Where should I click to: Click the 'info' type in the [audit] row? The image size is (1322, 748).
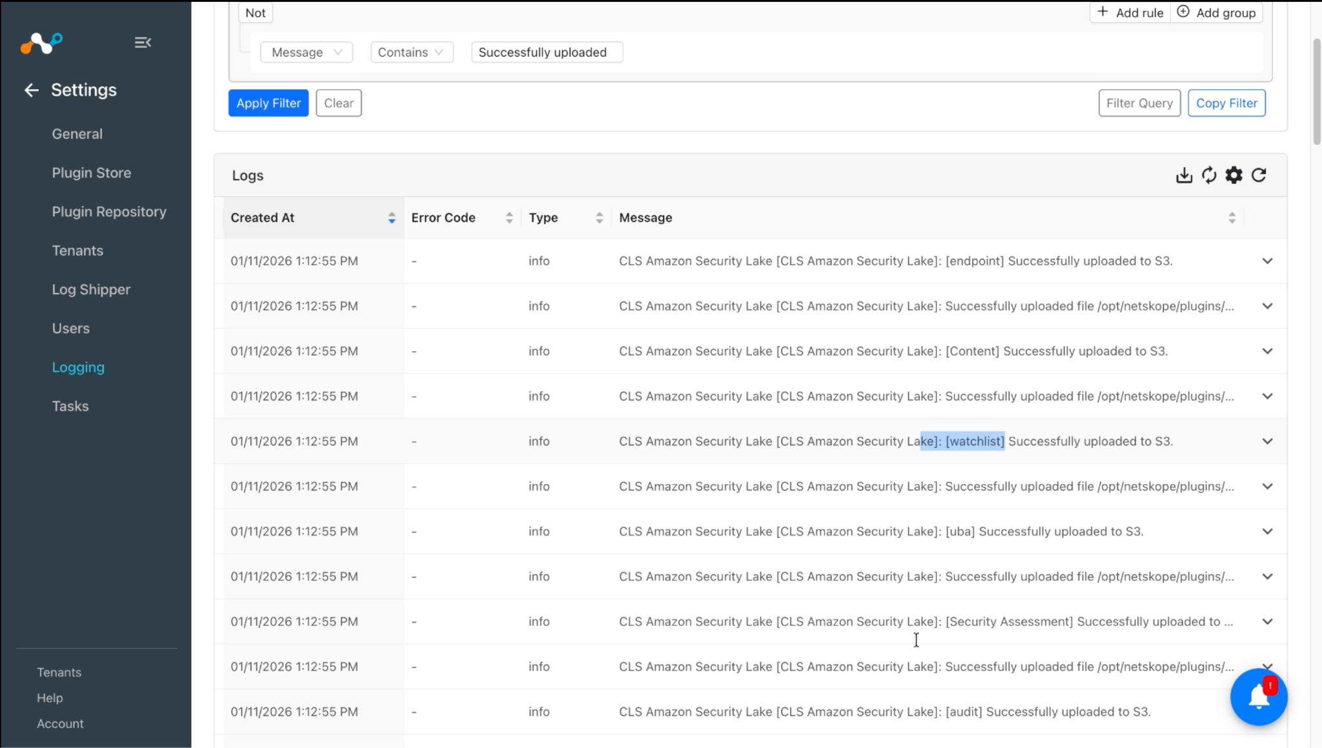[x=539, y=712]
